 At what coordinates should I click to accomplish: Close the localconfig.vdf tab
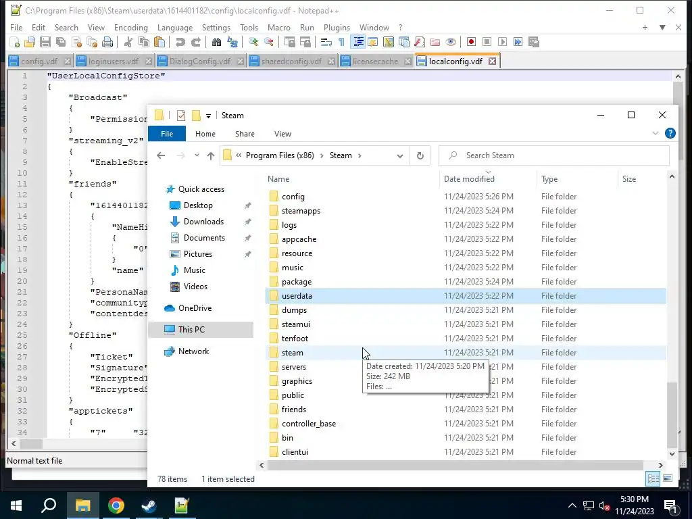[492, 61]
